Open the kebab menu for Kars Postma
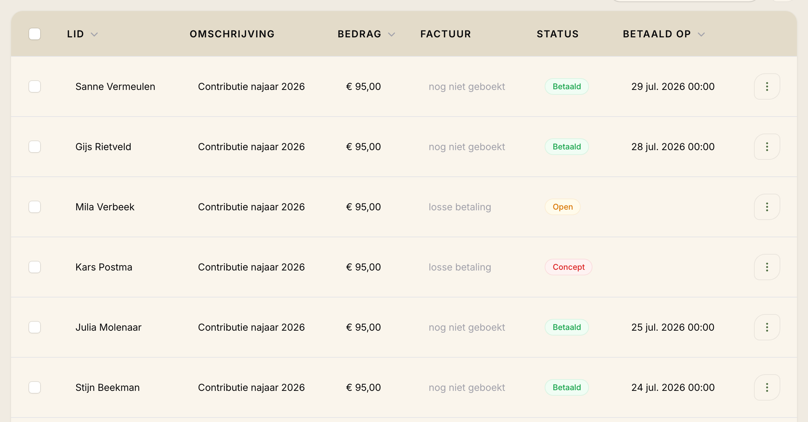The image size is (808, 422). pyautogui.click(x=767, y=267)
